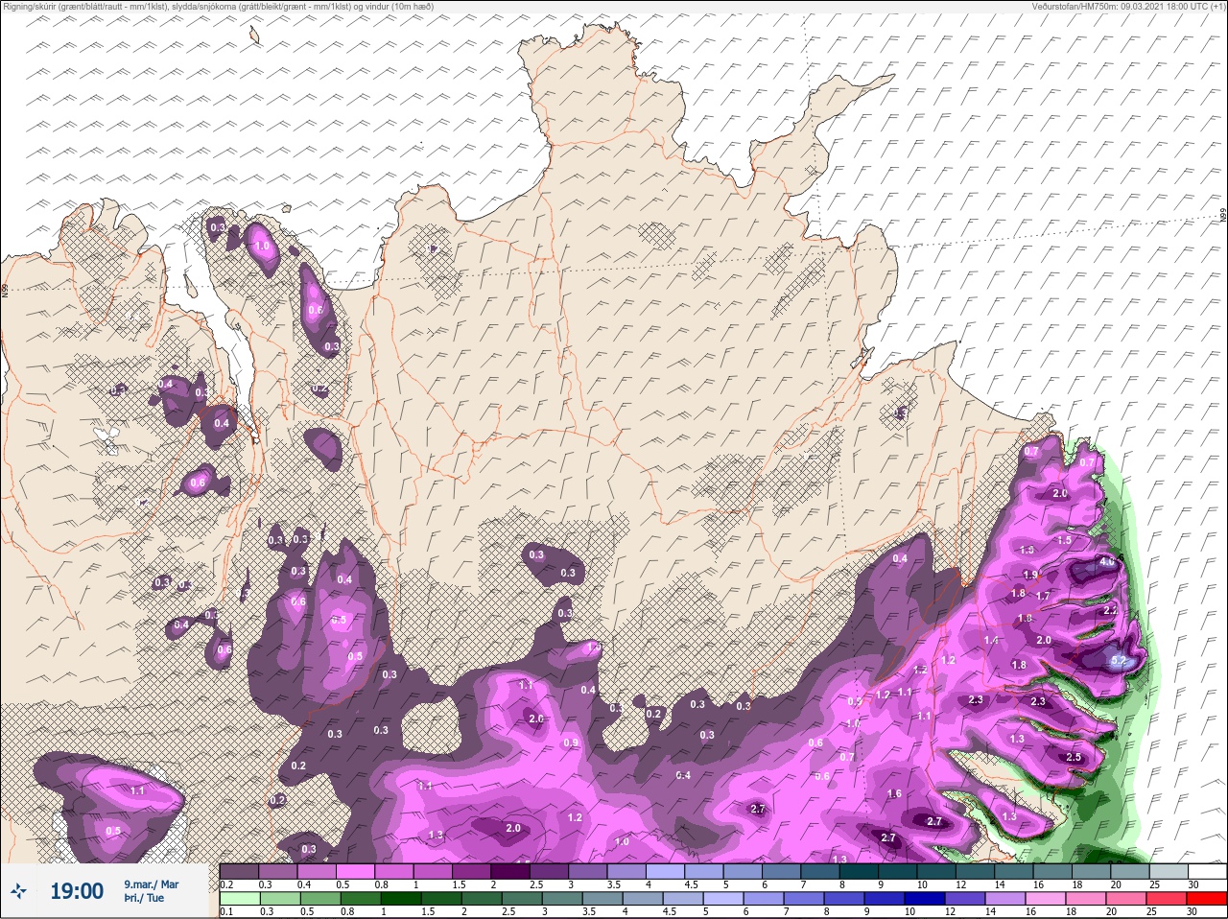Click the 2.5 precipitation value on the map

[1074, 758]
